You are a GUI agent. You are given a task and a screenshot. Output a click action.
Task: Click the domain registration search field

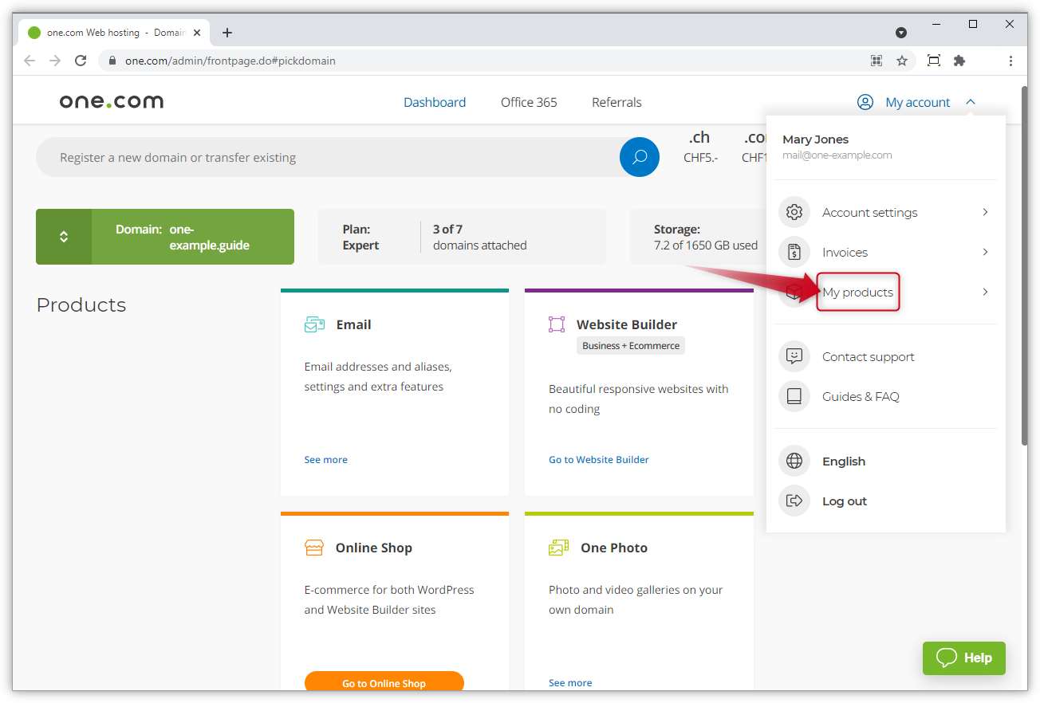[x=319, y=157]
